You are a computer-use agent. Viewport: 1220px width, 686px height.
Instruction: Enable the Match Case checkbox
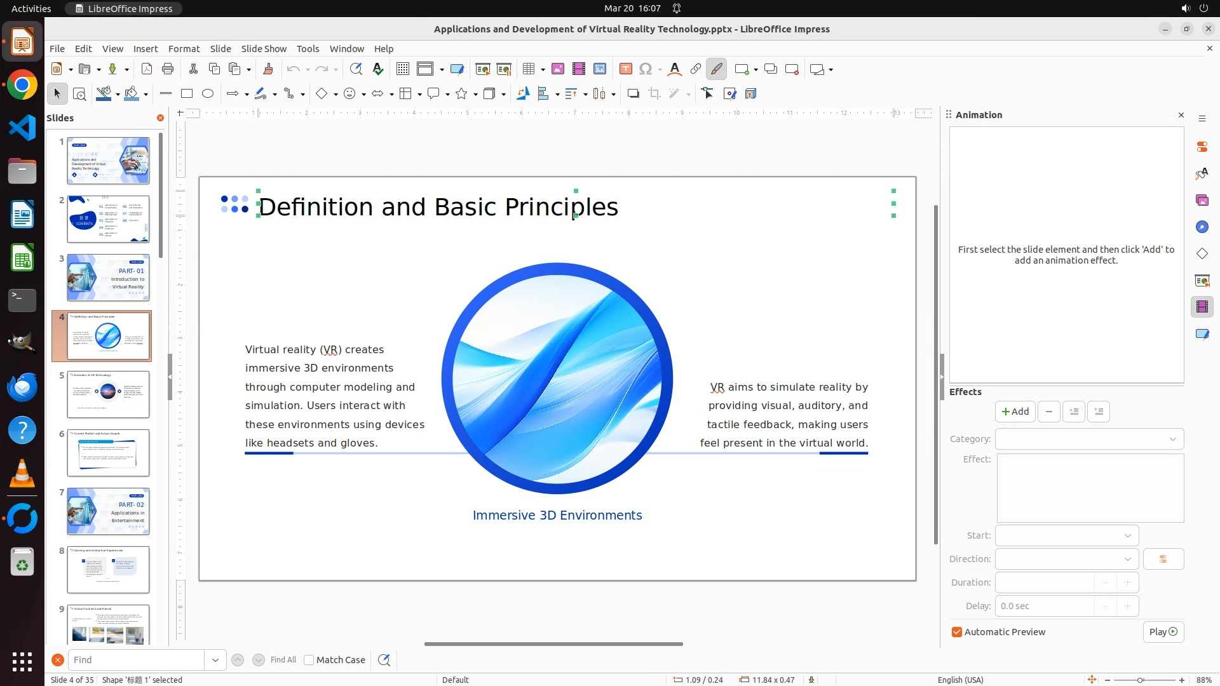(309, 660)
